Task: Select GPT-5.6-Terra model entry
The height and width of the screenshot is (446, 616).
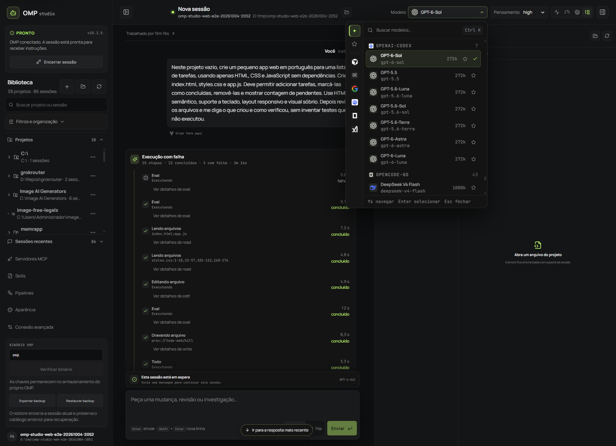Action: pyautogui.click(x=423, y=126)
